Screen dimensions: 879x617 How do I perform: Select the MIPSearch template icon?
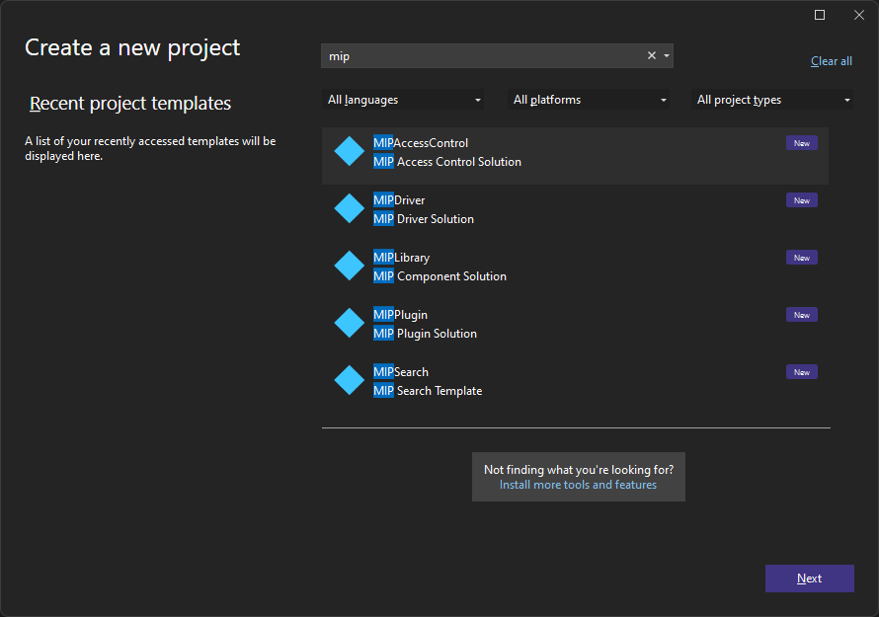348,380
